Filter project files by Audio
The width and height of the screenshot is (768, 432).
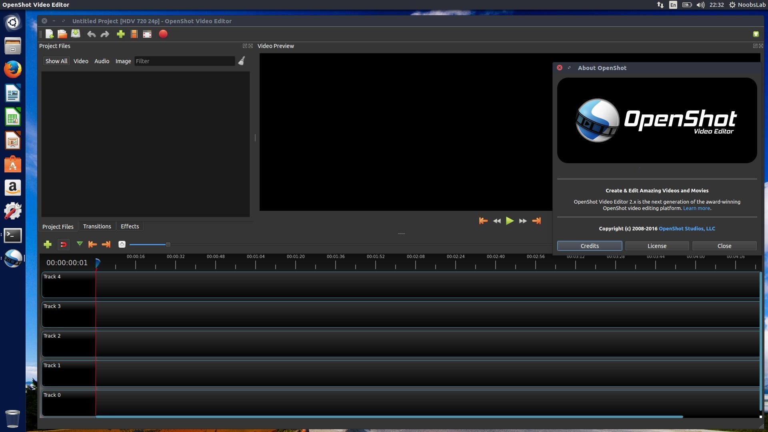[102, 61]
